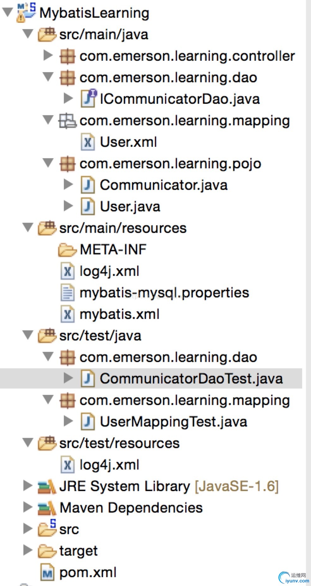This screenshot has width=311, height=586.
Task: Click the Communicator.java class file icon
Action: point(88,185)
